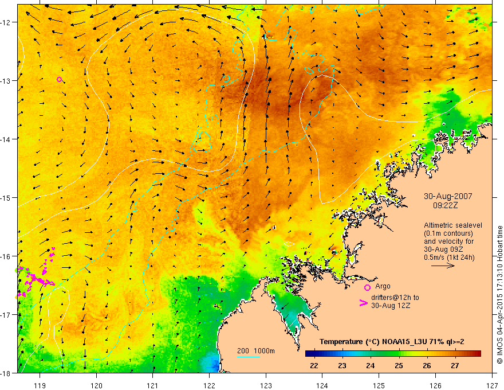
Task: Click the longitude axis label 126
Action: click(435, 385)
